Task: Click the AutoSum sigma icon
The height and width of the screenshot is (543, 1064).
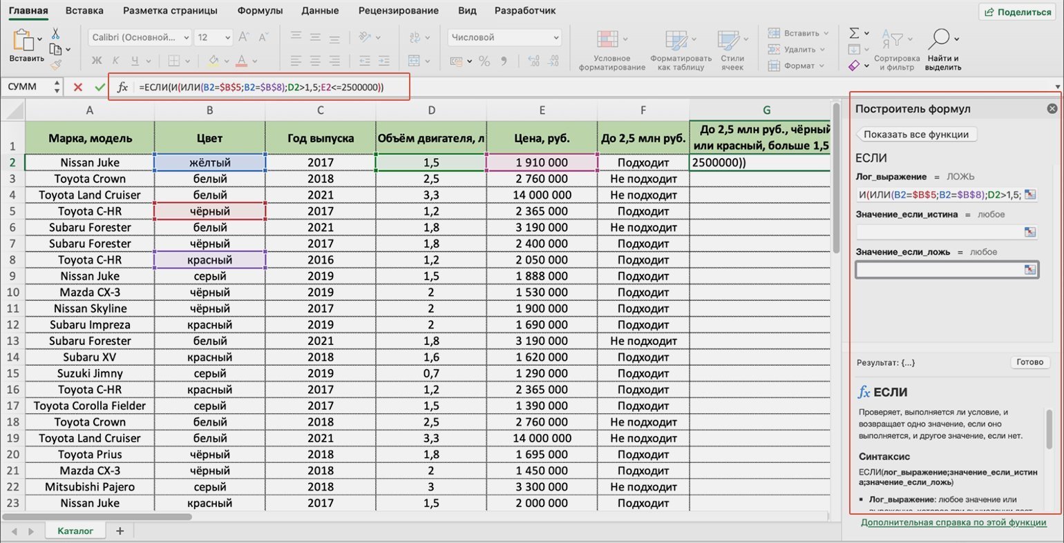Action: [x=854, y=33]
